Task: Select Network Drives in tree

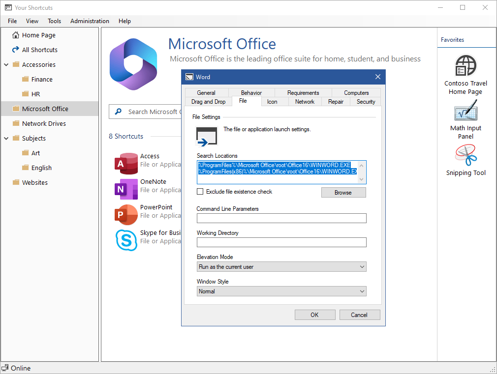Action: 50,123
